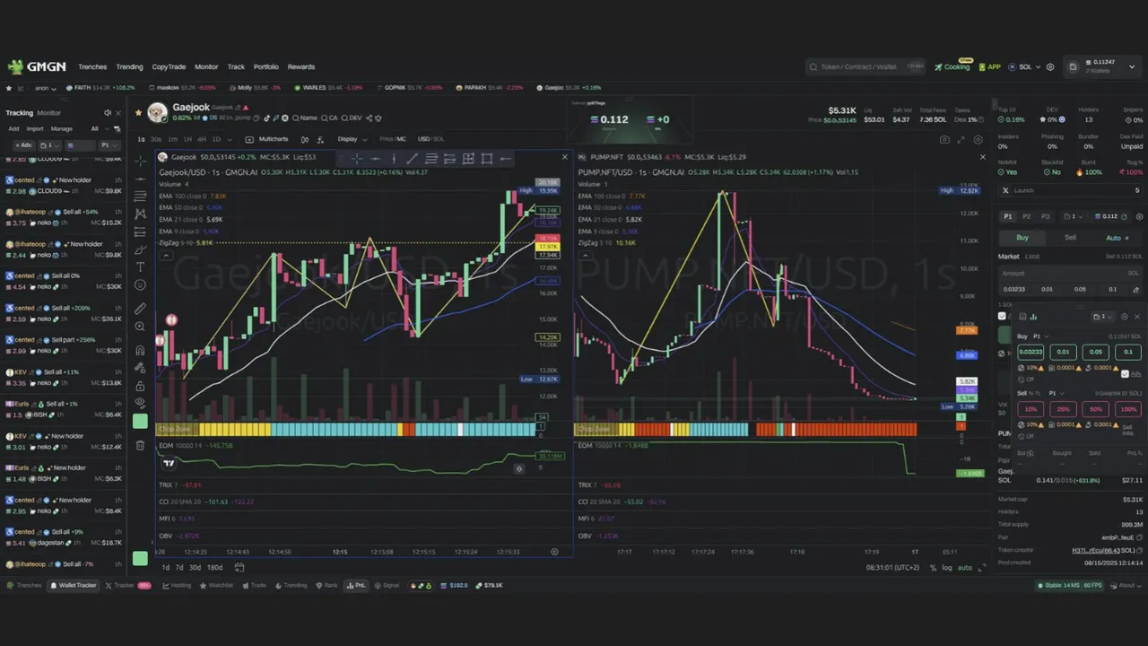Toggle Price / MC chart mode
The width and height of the screenshot is (1148, 646).
tap(393, 139)
